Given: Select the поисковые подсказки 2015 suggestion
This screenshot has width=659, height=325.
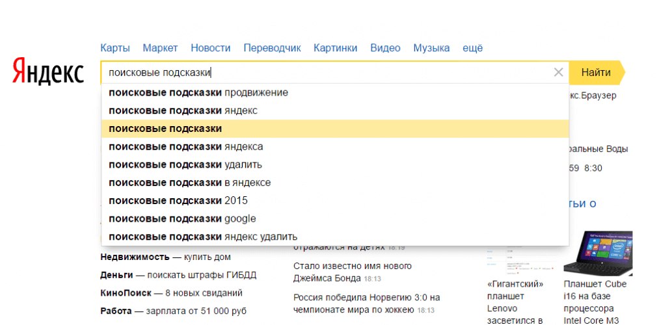Looking at the screenshot, I should coord(178,200).
